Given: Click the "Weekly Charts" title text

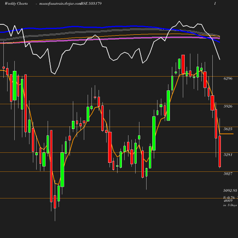Looking at the screenshot, I should pos(16,4).
